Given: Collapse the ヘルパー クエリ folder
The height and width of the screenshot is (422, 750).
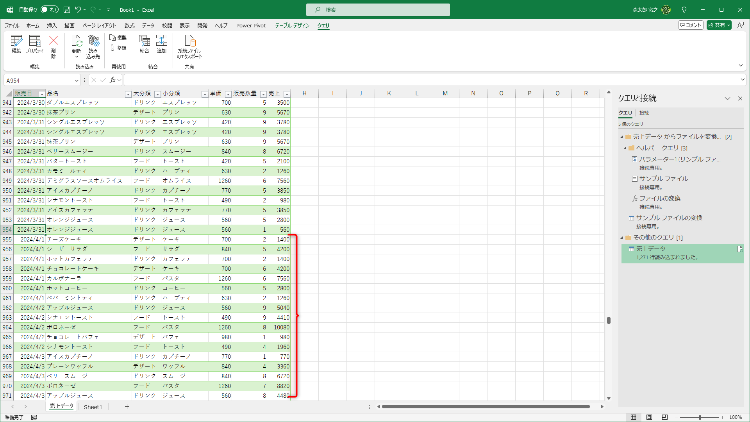Looking at the screenshot, I should (x=625, y=148).
